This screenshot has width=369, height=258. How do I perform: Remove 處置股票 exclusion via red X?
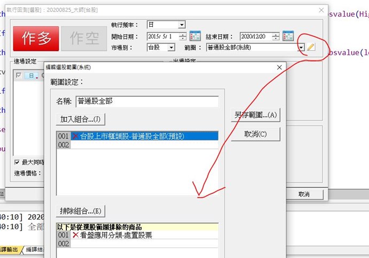pyautogui.click(x=75, y=235)
